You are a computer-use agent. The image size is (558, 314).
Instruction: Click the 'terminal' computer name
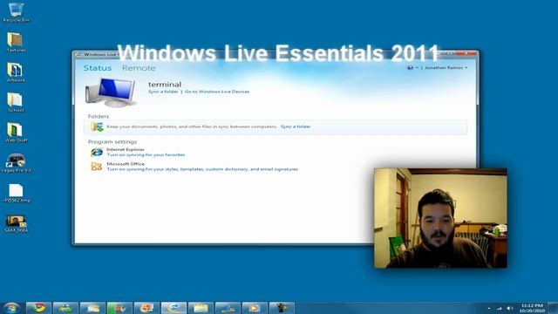[165, 85]
